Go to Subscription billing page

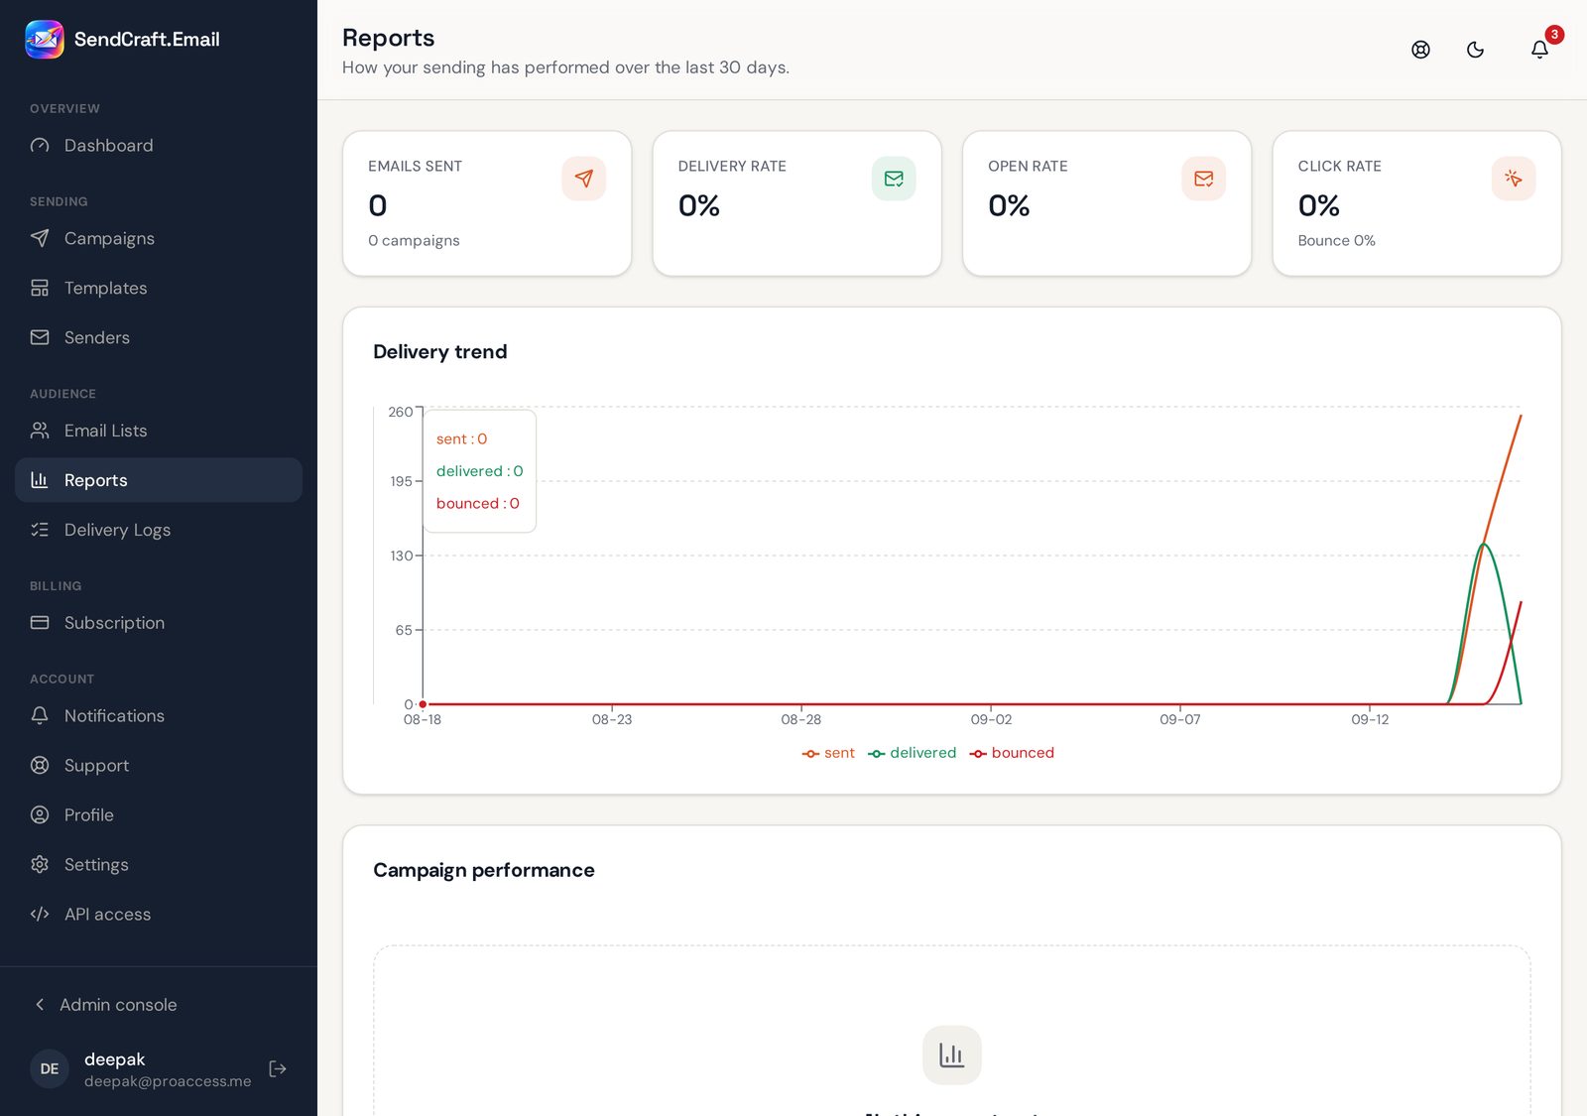[159, 623]
